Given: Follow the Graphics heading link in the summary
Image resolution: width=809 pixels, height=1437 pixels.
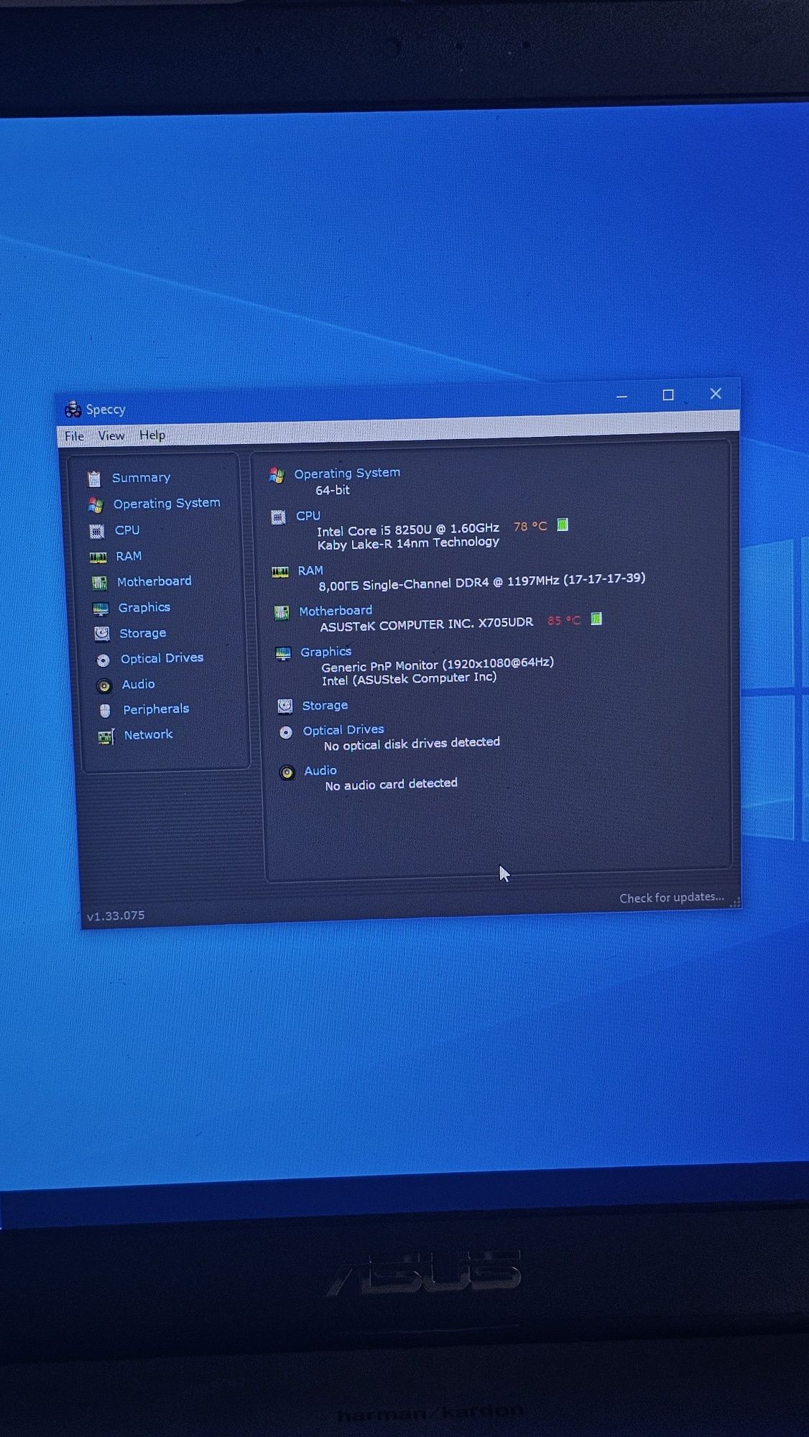Looking at the screenshot, I should coord(326,652).
